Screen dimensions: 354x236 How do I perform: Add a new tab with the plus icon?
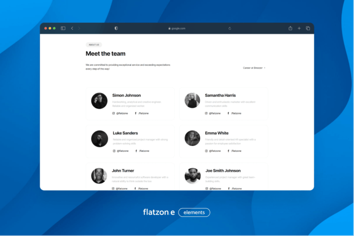click(299, 28)
